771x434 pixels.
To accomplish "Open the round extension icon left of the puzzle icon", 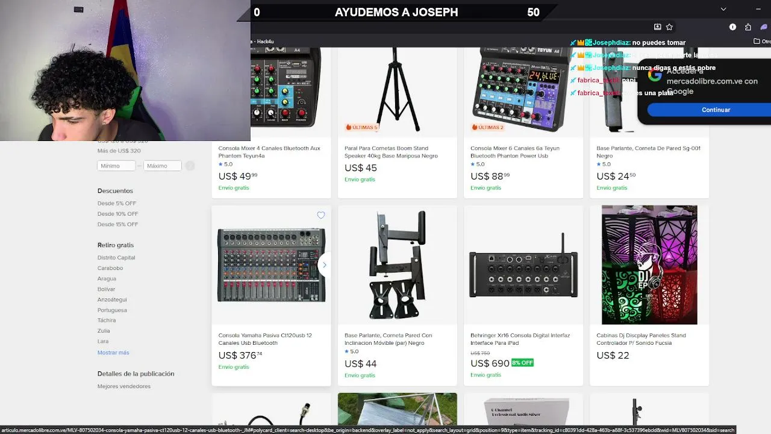I will (733, 27).
